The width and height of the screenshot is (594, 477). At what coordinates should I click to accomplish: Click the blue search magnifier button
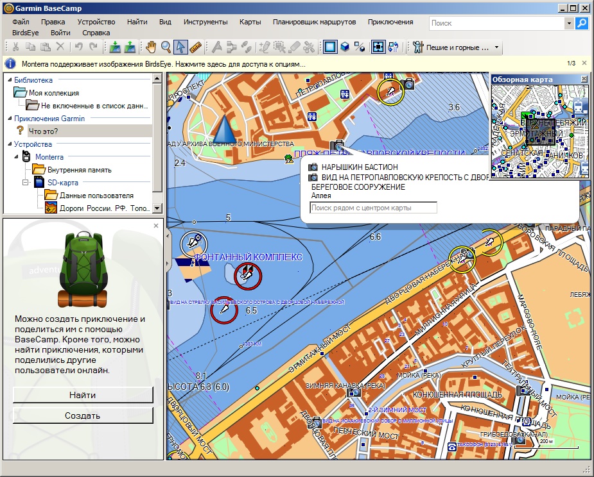click(581, 23)
